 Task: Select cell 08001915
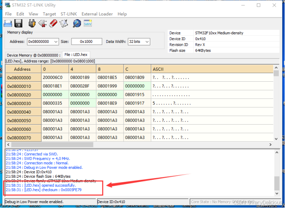point(137,95)
